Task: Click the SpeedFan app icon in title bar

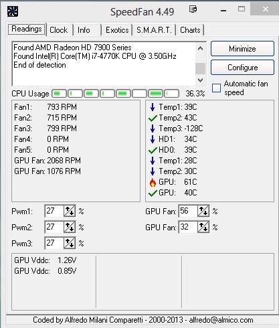Action: coord(13,11)
